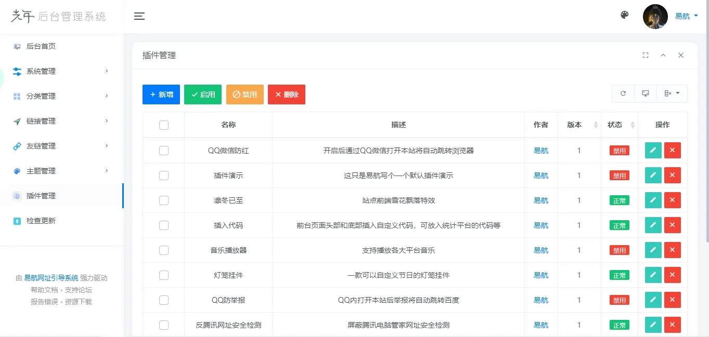Click the edit pencil for QQ微信防红
709x337 pixels.
tap(653, 150)
